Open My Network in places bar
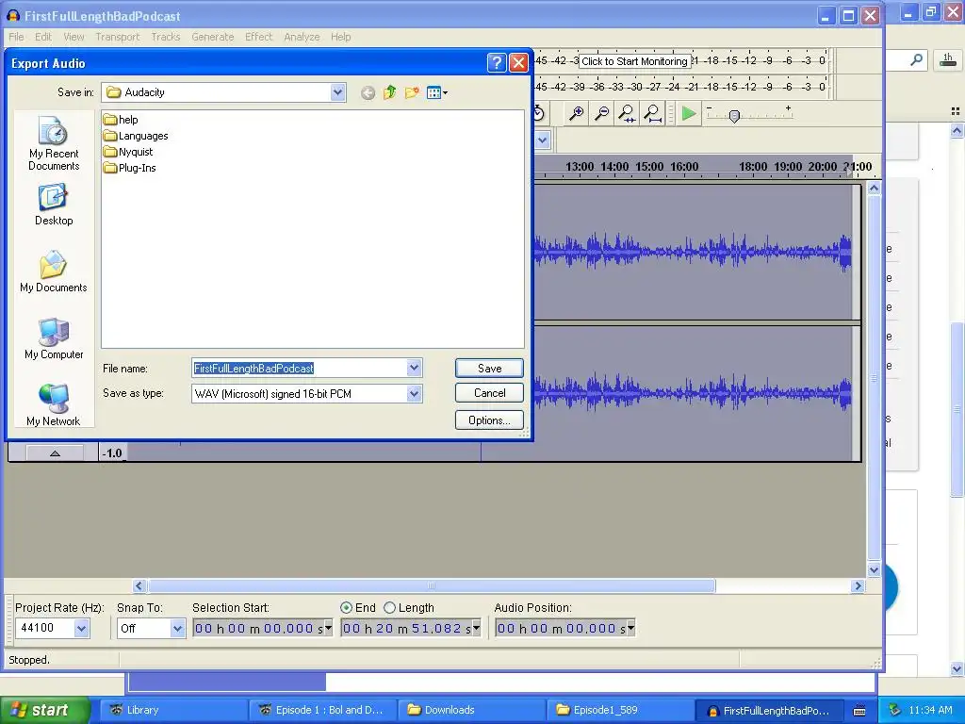This screenshot has height=724, width=965. tap(54, 404)
